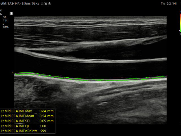181x136 pixels.
Task: Select the Lt Mid CCA IMT QI row
Action: [27, 126]
